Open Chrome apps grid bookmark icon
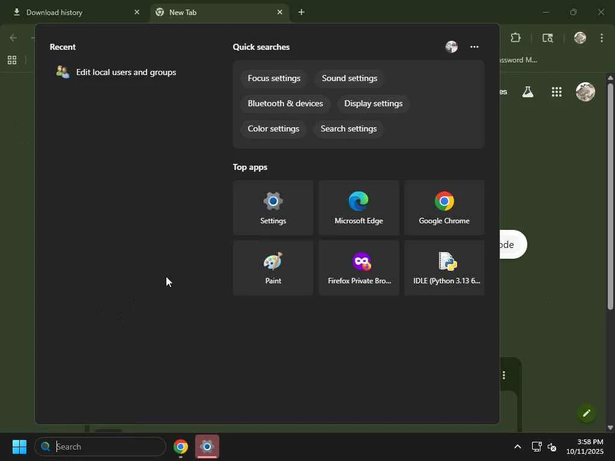The width and height of the screenshot is (615, 461). coord(12,60)
